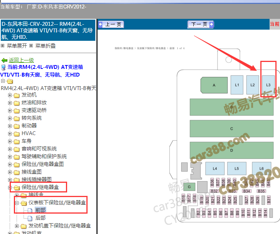Open the 制动器 folder icon

click(x=17, y=126)
